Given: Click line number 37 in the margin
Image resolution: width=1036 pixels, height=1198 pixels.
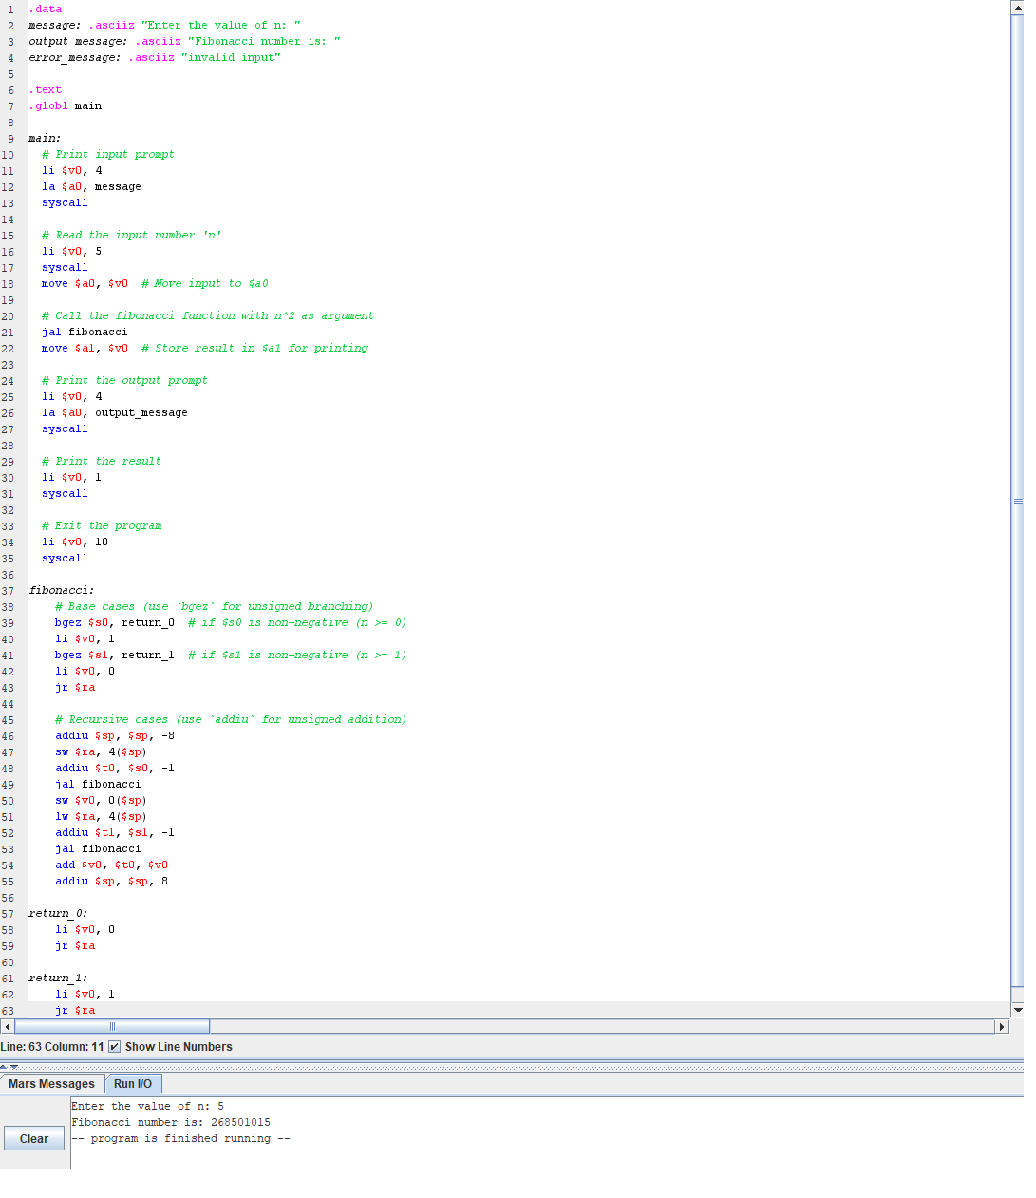Looking at the screenshot, I should [9, 590].
